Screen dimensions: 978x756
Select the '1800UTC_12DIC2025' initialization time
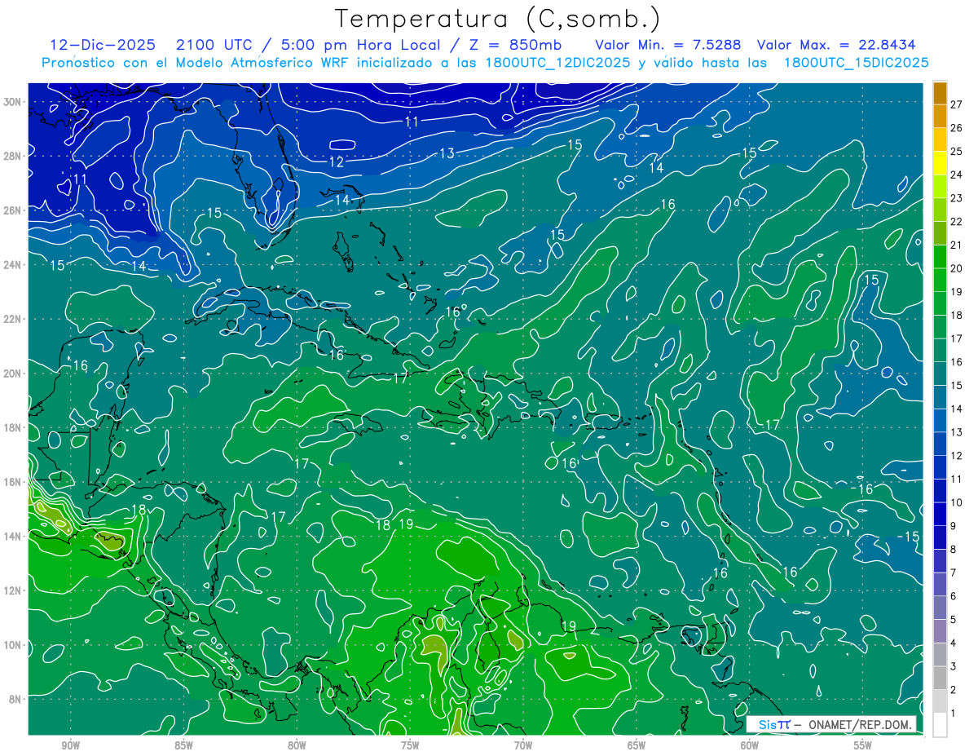[x=557, y=63]
